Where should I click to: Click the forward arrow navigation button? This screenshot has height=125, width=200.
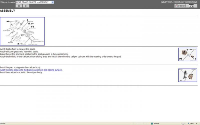(x=26, y=6)
